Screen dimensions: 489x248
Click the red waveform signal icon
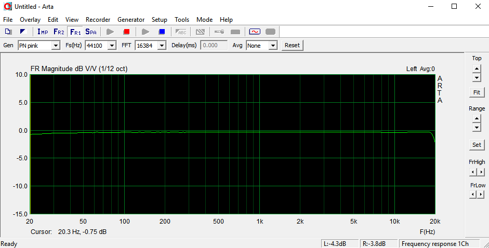coord(255,32)
